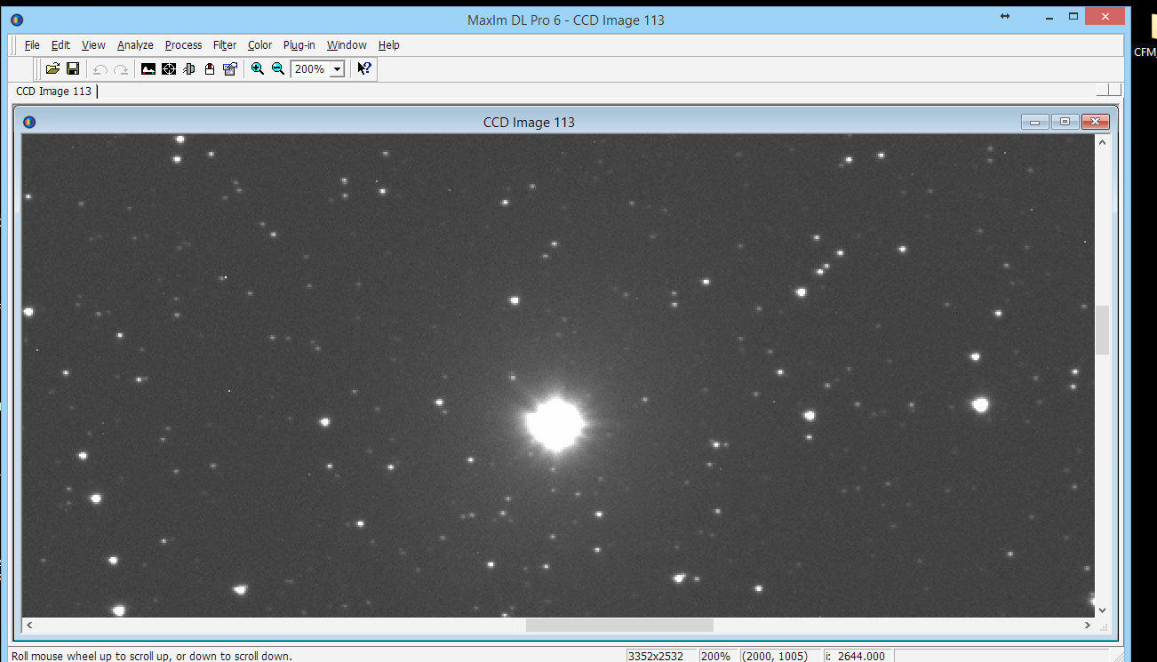Click the Save floppy disk icon
Screen dimensions: 1157x662
73,68
